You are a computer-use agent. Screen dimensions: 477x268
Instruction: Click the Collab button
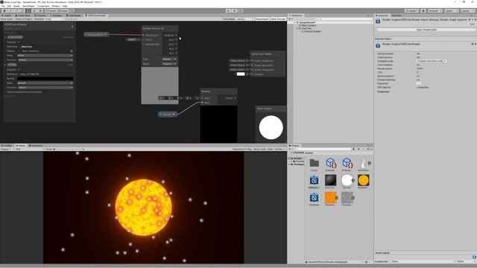[412, 11]
